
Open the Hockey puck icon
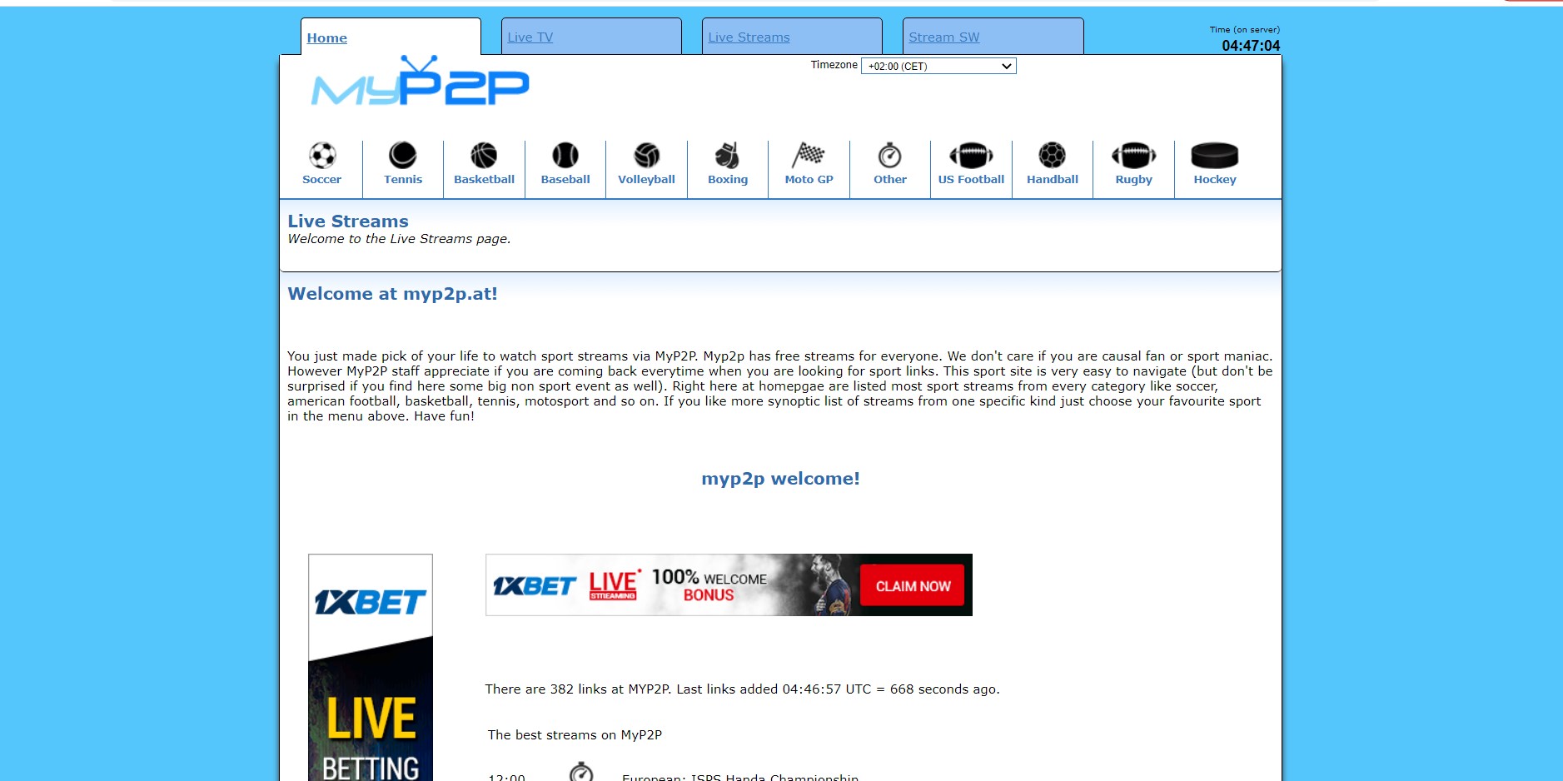click(1214, 156)
